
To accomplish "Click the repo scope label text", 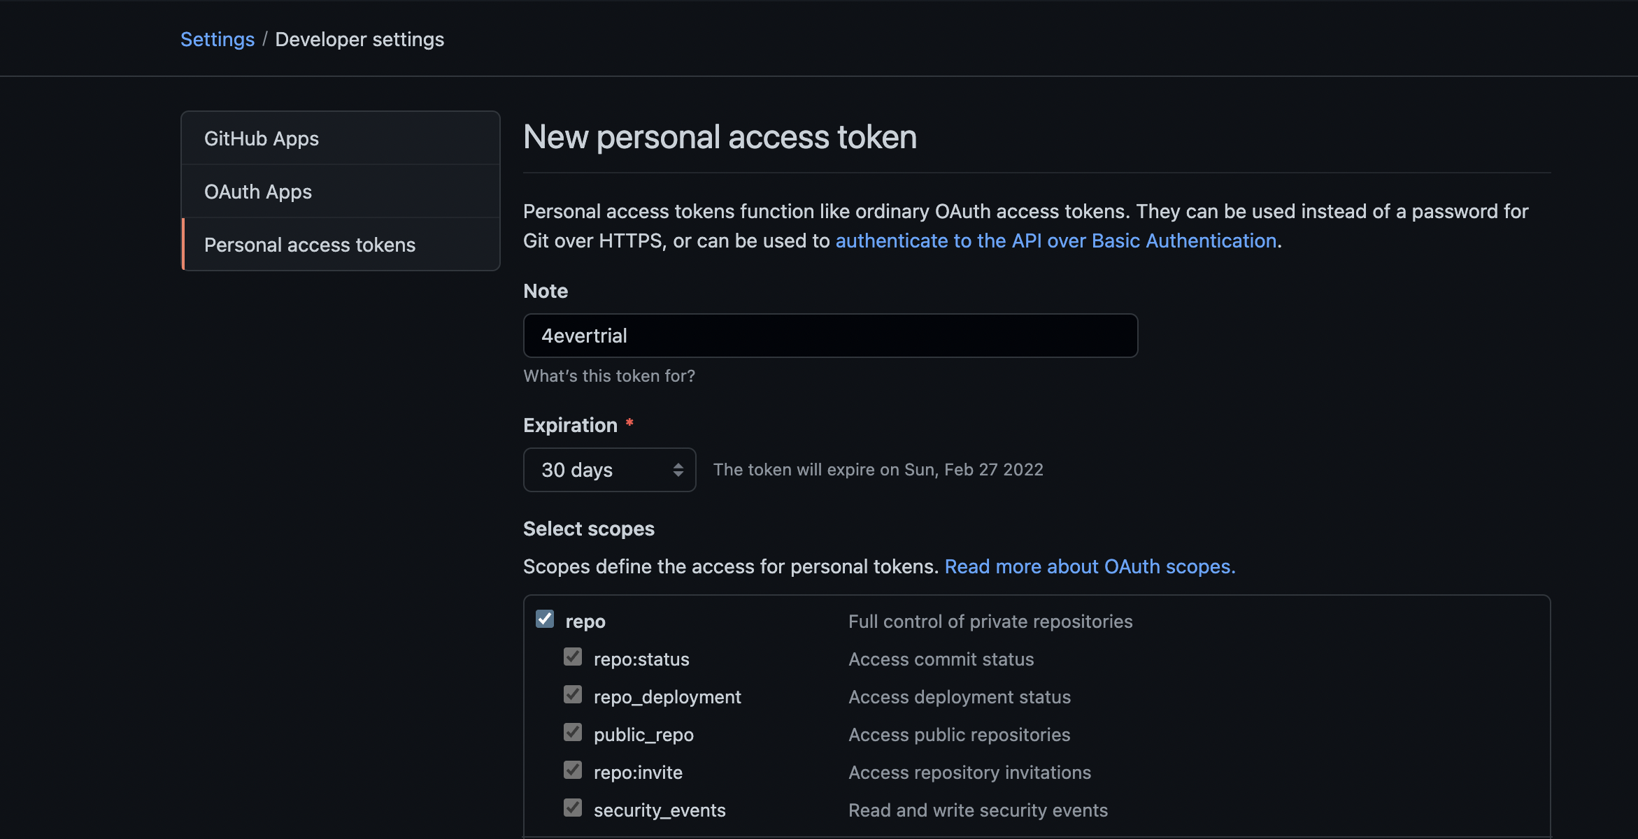I will [585, 622].
